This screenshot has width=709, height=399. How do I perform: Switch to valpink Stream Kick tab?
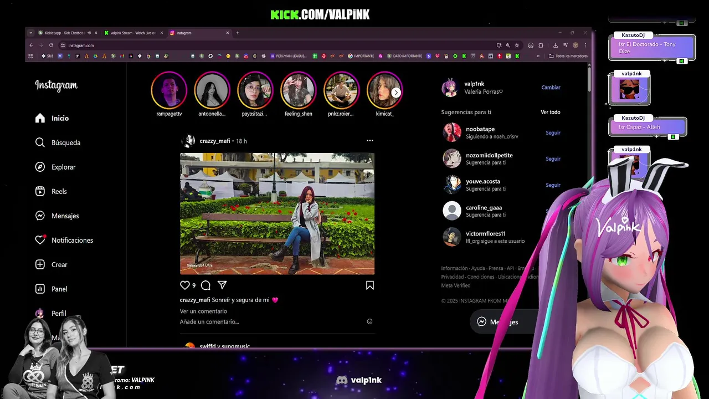tap(133, 33)
